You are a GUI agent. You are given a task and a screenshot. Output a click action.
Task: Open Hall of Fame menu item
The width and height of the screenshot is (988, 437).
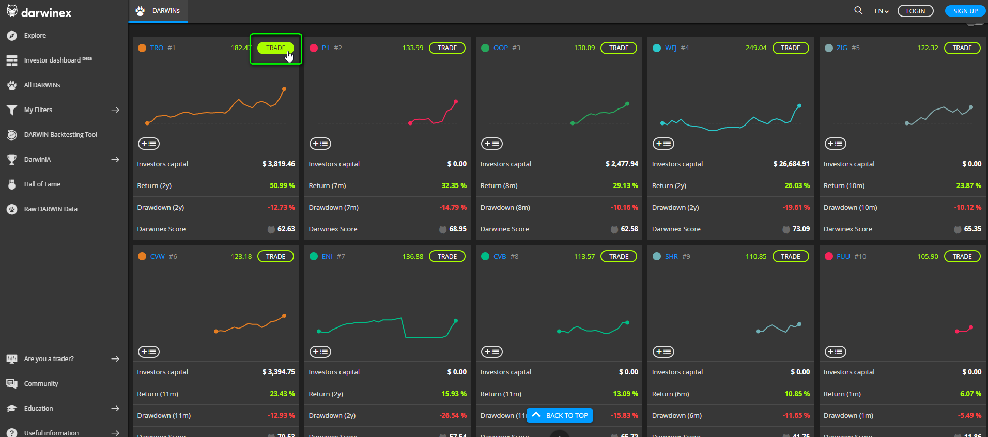(x=42, y=184)
